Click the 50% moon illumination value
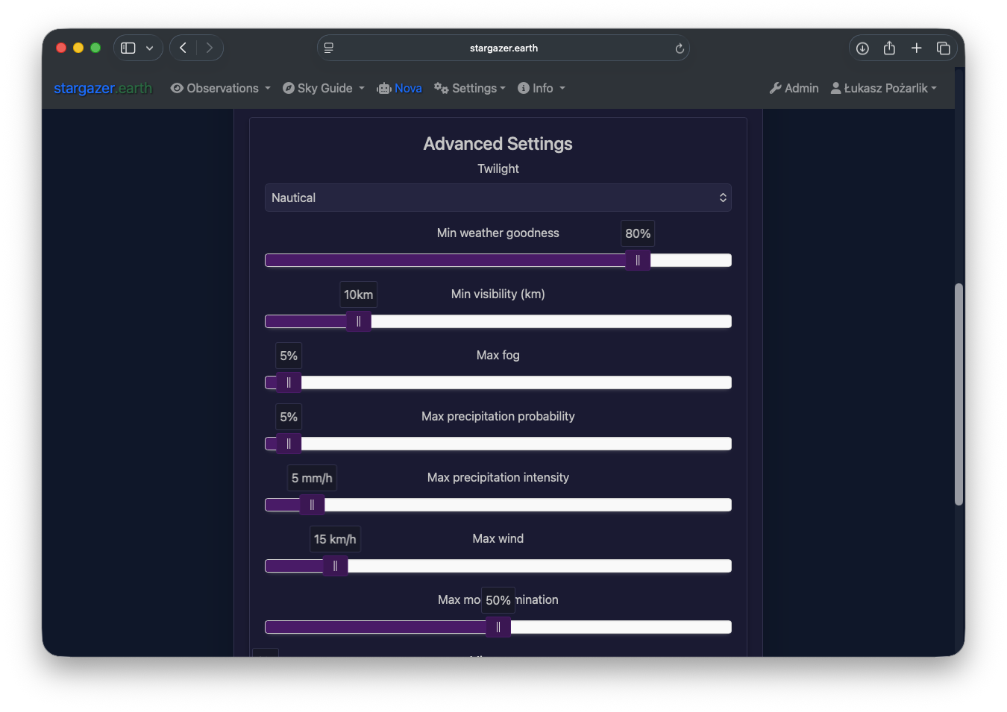 498,600
